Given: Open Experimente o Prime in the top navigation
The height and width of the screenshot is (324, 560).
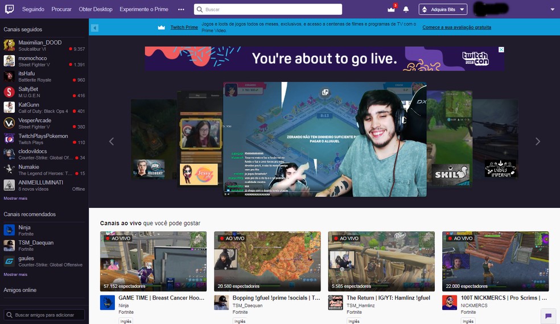Looking at the screenshot, I should tap(144, 9).
